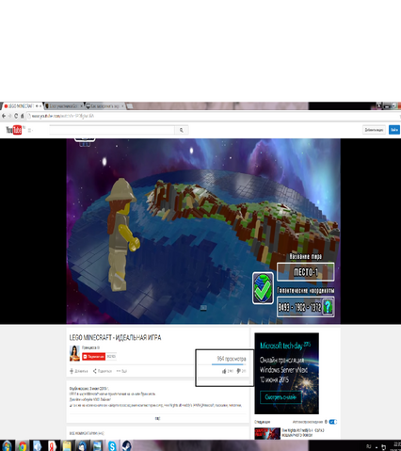Open Steam from the taskbar

click(x=126, y=445)
